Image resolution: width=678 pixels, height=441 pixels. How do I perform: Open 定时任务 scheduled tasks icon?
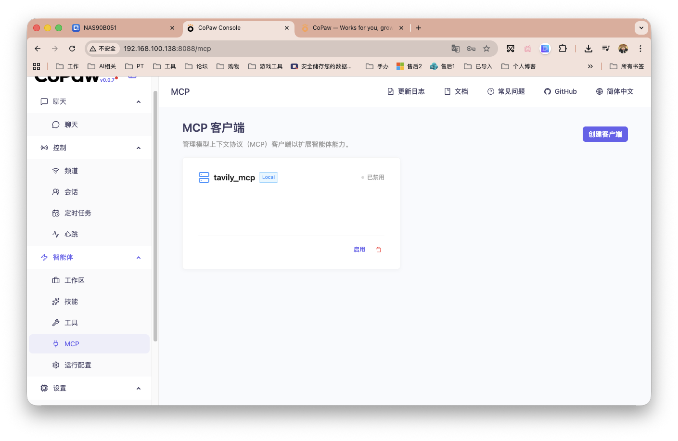55,213
